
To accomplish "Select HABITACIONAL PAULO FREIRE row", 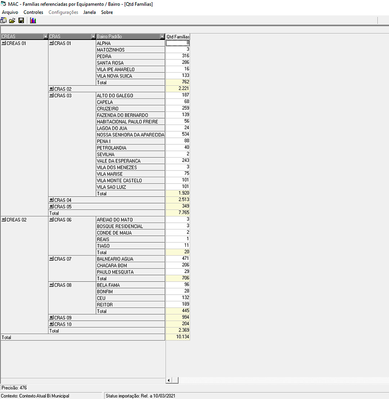I will coord(130,122).
